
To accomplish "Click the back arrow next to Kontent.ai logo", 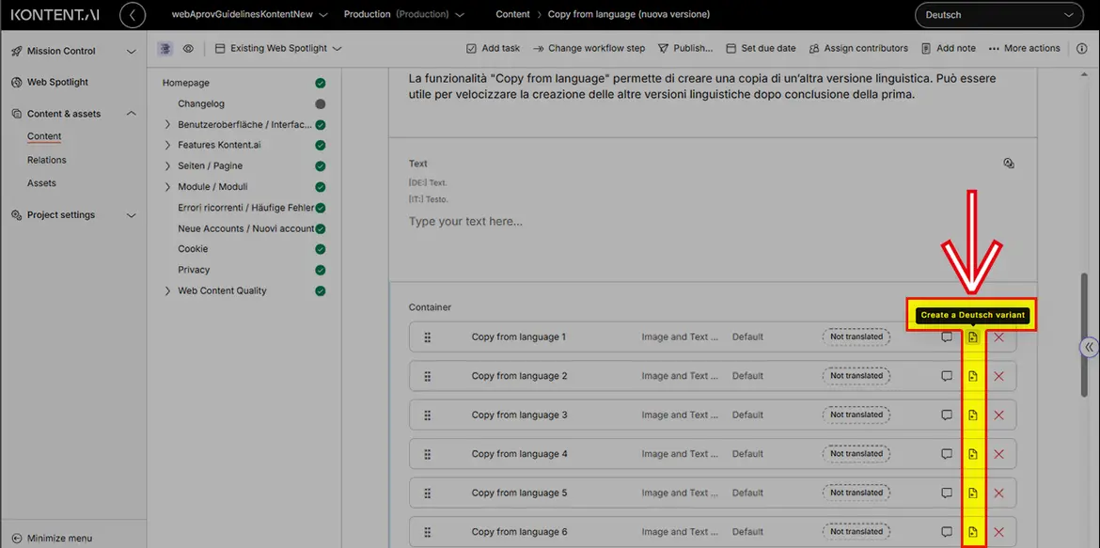I will 133,15.
